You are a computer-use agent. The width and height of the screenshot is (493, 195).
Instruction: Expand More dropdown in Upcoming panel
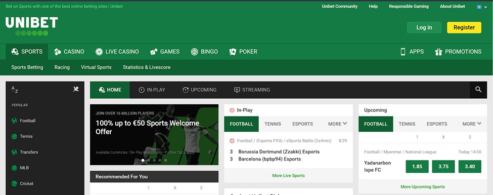click(472, 124)
